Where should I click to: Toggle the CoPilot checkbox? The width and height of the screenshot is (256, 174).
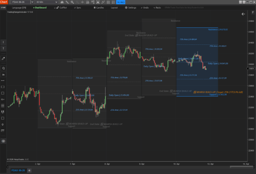(55, 8)
